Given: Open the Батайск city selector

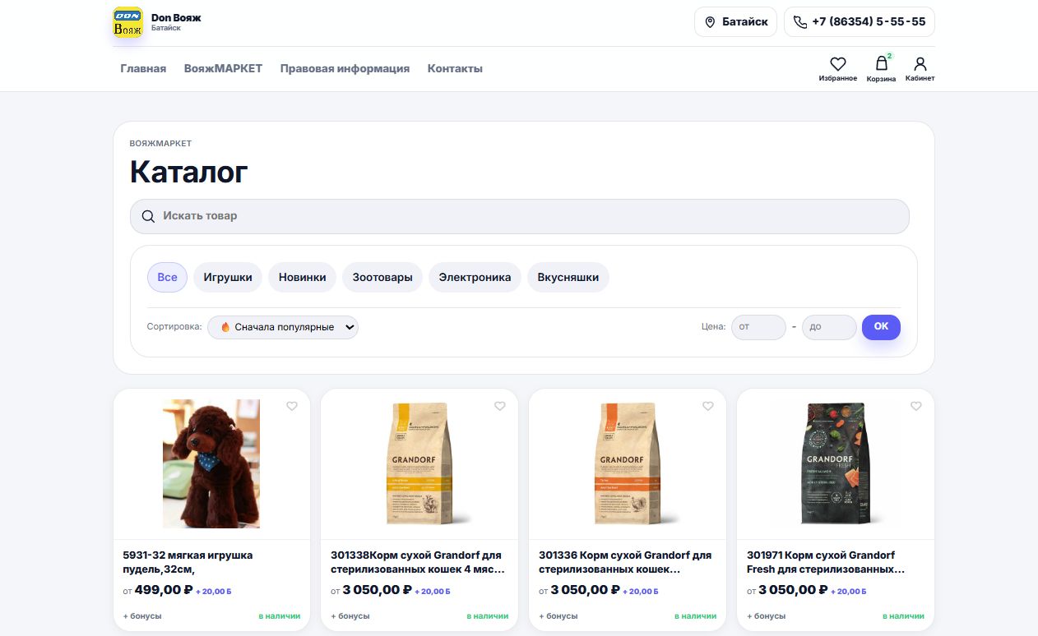Looking at the screenshot, I should [735, 22].
